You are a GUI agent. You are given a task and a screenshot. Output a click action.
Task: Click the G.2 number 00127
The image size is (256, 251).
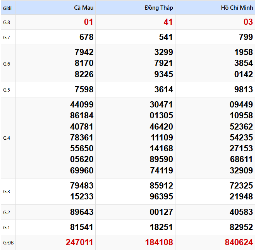tap(161, 212)
